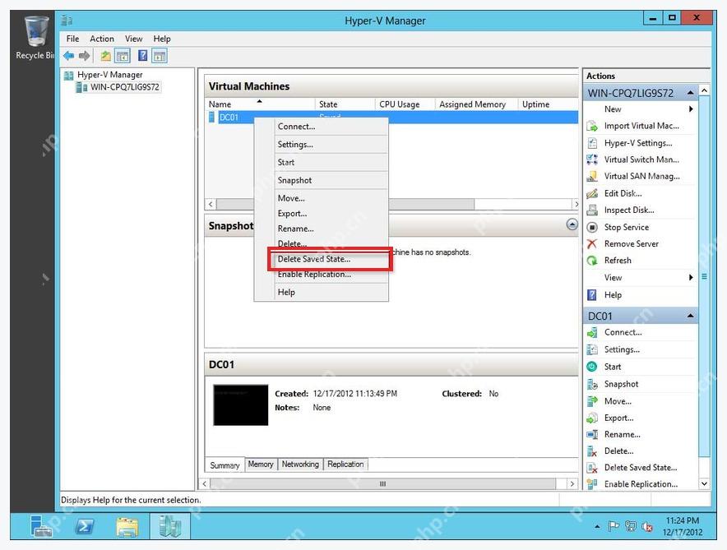The width and height of the screenshot is (727, 550).
Task: Switch to the Replication tab
Action: coord(345,464)
